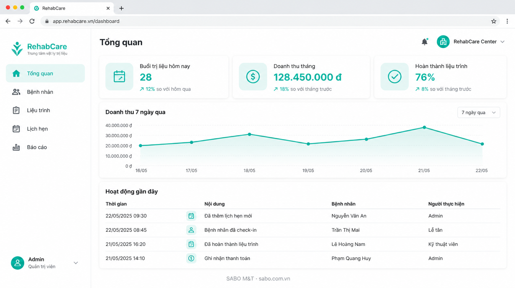
Task: Select the RehabCare browser tab
Action: [72, 8]
